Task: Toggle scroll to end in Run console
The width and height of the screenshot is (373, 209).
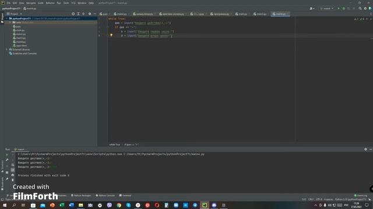Action: 13,170
